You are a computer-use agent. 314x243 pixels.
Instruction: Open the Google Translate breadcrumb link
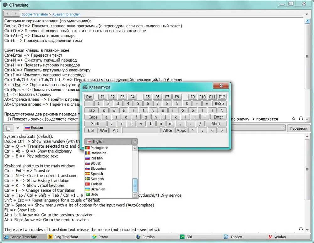click(x=35, y=14)
